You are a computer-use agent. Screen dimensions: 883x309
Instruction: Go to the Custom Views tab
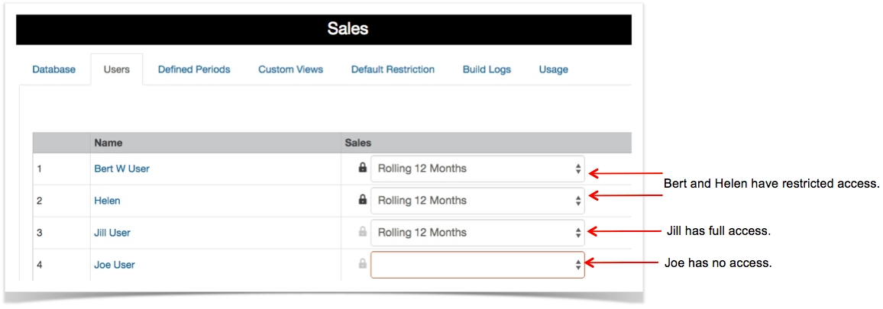coord(290,69)
